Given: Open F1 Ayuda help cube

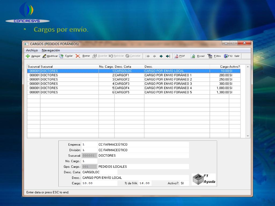Looking at the screenshot, I should (198, 179).
